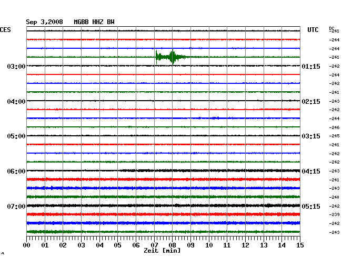Click minute tick label "15" on time axis
Image resolution: width=342 pixels, height=259 pixels.
[300, 245]
